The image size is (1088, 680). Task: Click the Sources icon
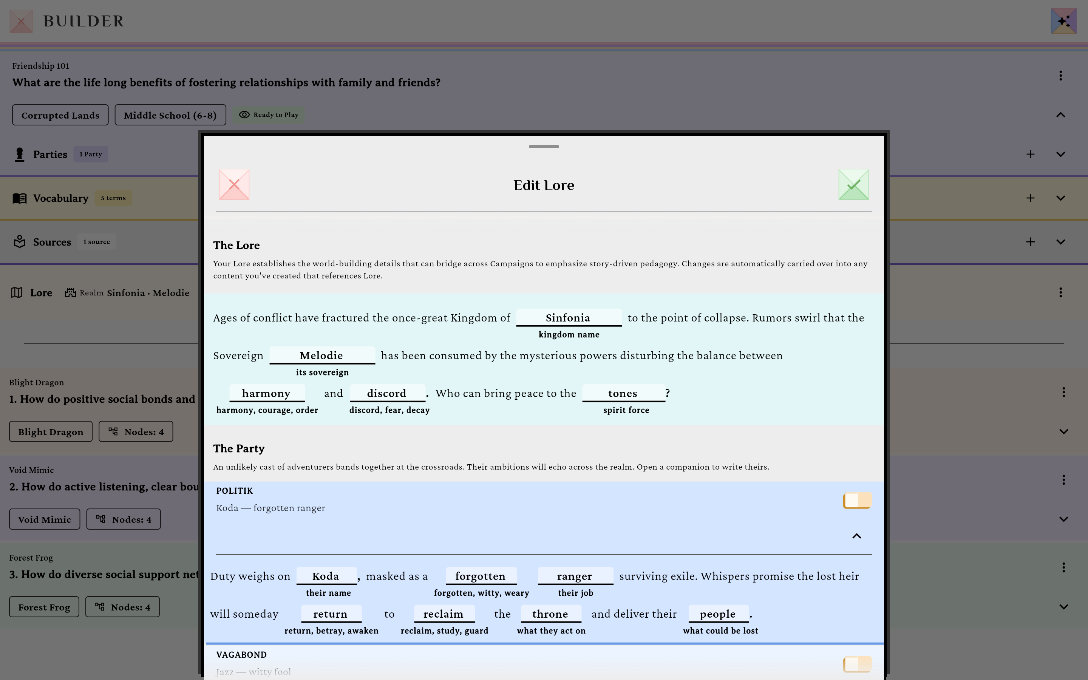[19, 241]
